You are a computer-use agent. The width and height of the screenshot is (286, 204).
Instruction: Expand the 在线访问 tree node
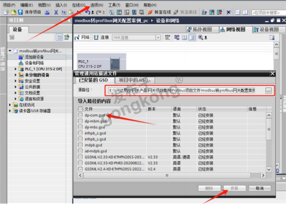pyautogui.click(x=10, y=105)
